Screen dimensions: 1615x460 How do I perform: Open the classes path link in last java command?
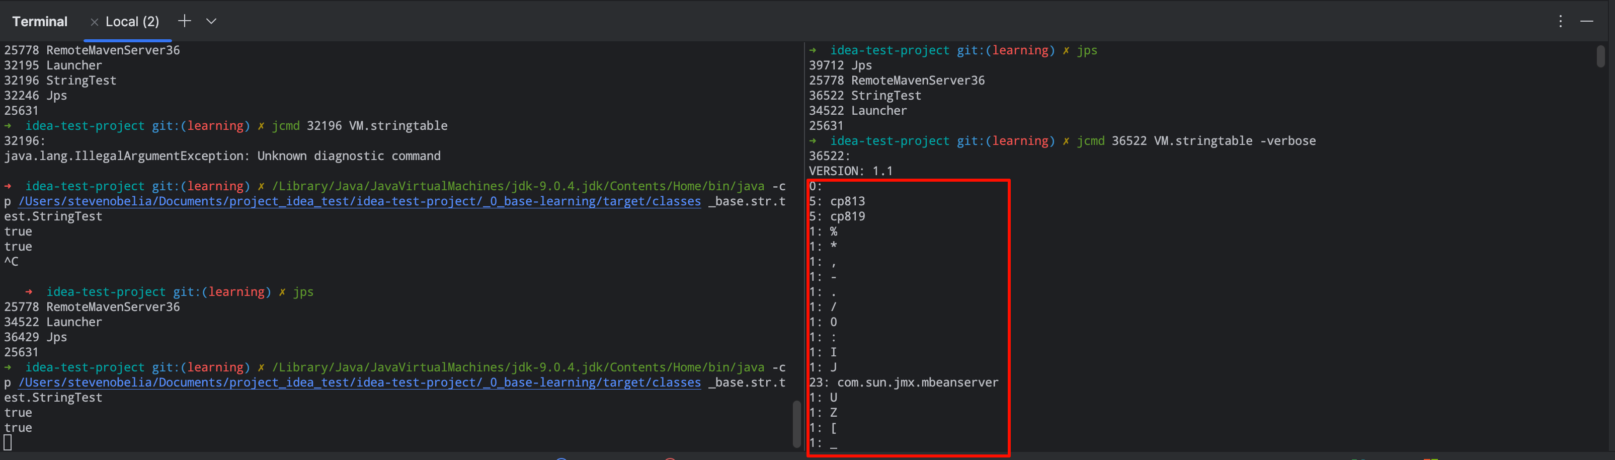coord(359,383)
